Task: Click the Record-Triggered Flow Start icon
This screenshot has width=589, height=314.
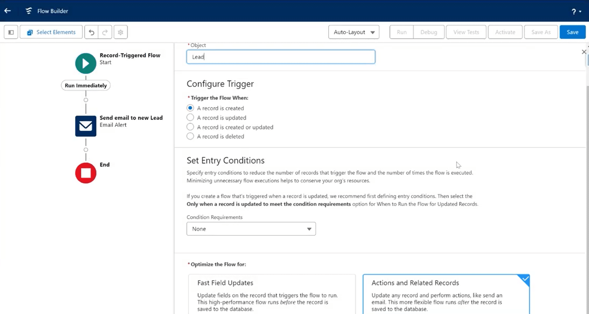Action: pos(86,63)
